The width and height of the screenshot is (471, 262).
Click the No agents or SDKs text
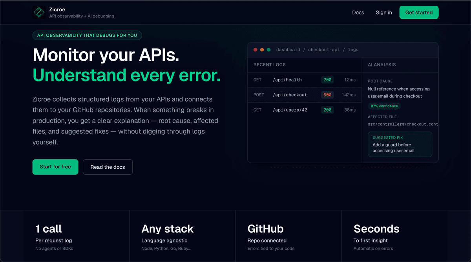point(54,248)
